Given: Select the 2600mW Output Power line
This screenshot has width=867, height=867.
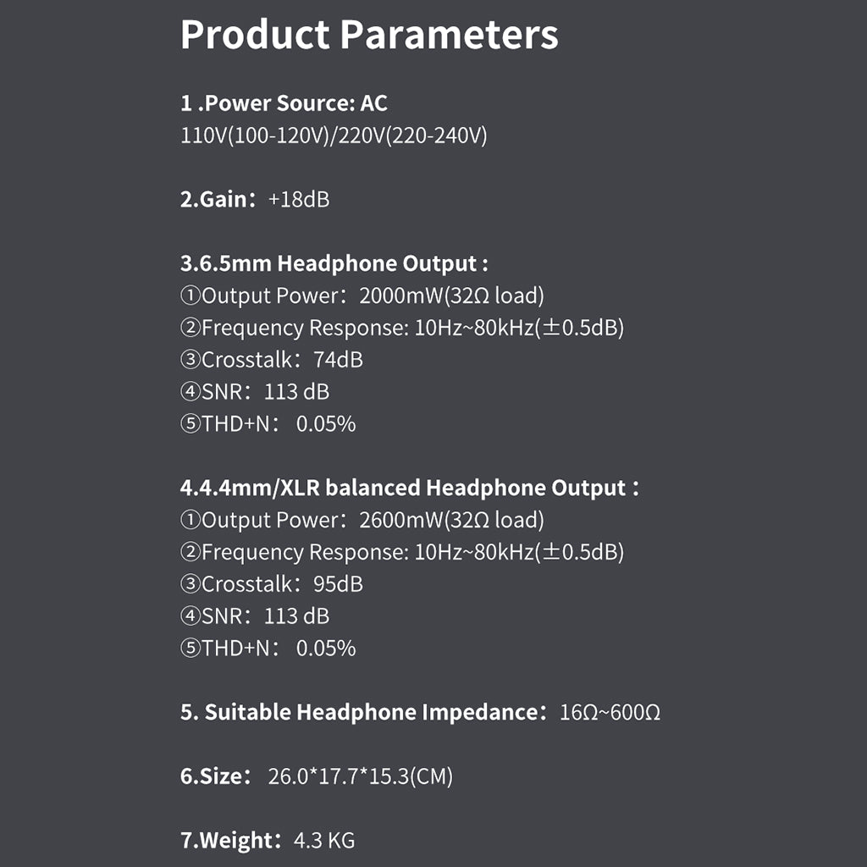Looking at the screenshot, I should (x=362, y=520).
